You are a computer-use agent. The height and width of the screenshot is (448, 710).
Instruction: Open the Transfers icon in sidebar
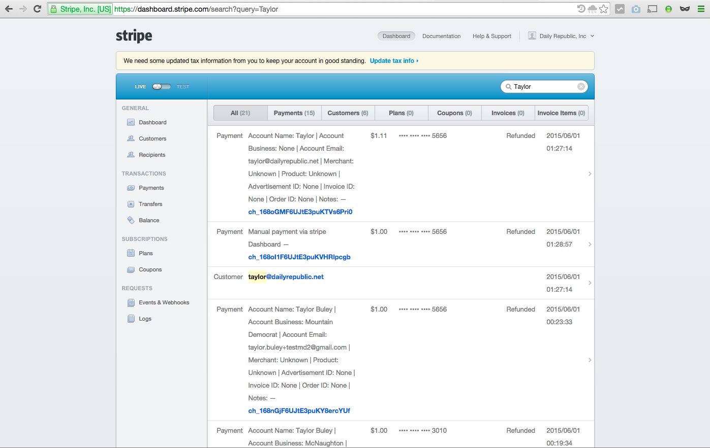click(x=131, y=204)
